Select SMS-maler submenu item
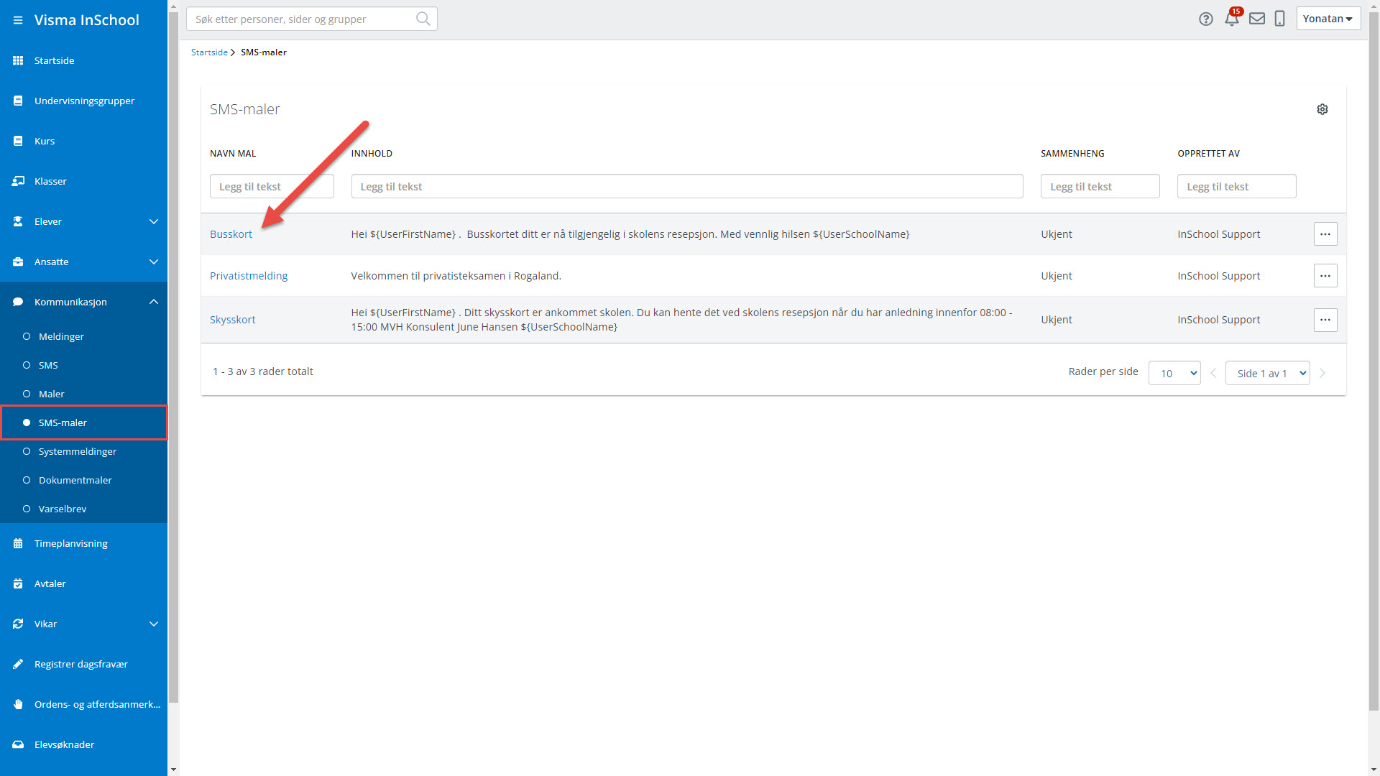This screenshot has height=776, width=1380. coord(84,422)
